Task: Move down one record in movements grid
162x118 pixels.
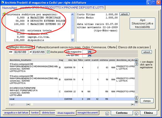Action: tap(136, 98)
